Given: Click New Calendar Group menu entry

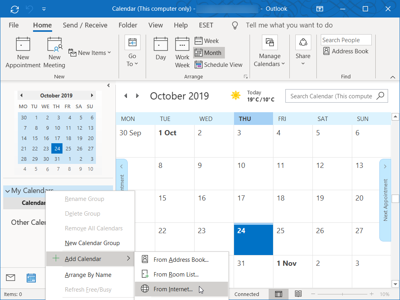Looking at the screenshot, I should 92,243.
